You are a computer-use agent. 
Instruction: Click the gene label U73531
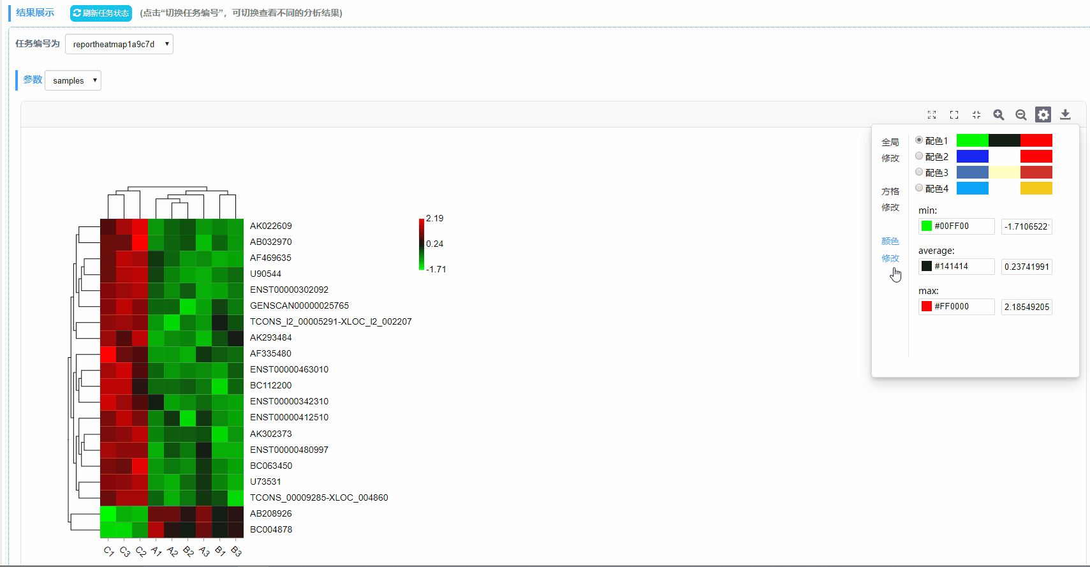click(265, 482)
